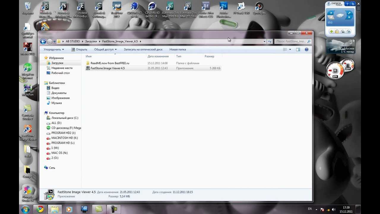The width and height of the screenshot is (380, 214).
Task: Click Записать на оптический диск
Action: click(x=143, y=49)
